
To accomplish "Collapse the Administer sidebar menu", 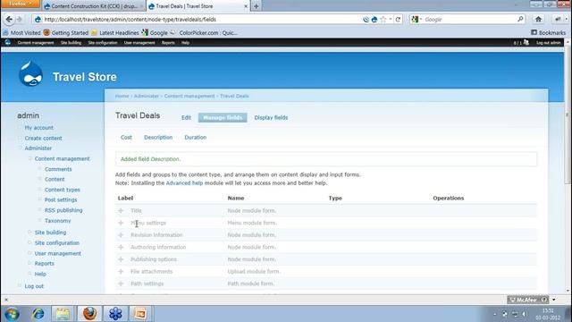I will [20, 148].
